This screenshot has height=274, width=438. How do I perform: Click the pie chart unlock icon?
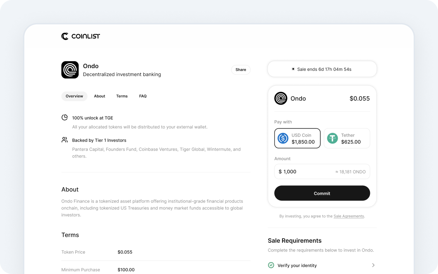pyautogui.click(x=65, y=118)
